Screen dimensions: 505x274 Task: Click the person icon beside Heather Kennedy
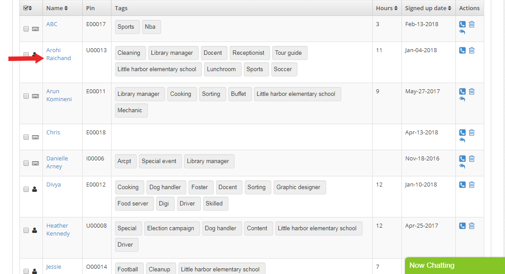[x=35, y=231]
